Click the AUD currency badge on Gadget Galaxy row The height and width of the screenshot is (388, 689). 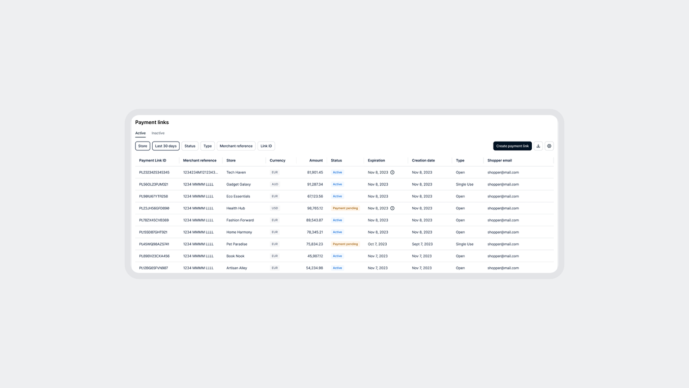coord(274,184)
